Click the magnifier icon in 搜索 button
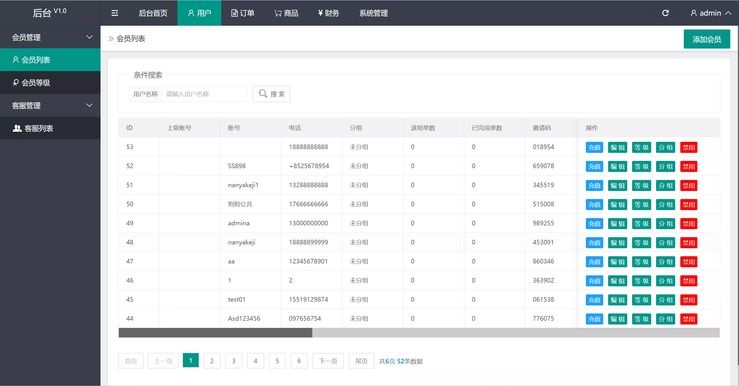The height and width of the screenshot is (386, 739). pyautogui.click(x=262, y=94)
